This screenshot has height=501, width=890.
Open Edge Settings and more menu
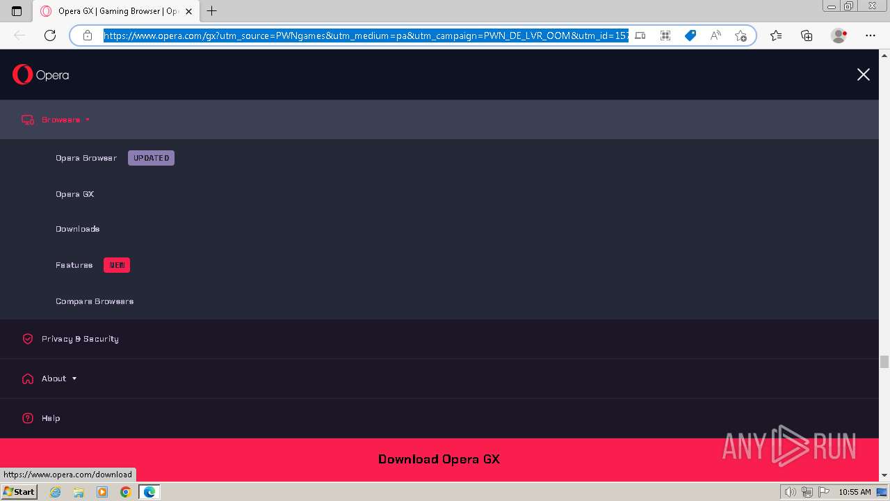tap(871, 35)
